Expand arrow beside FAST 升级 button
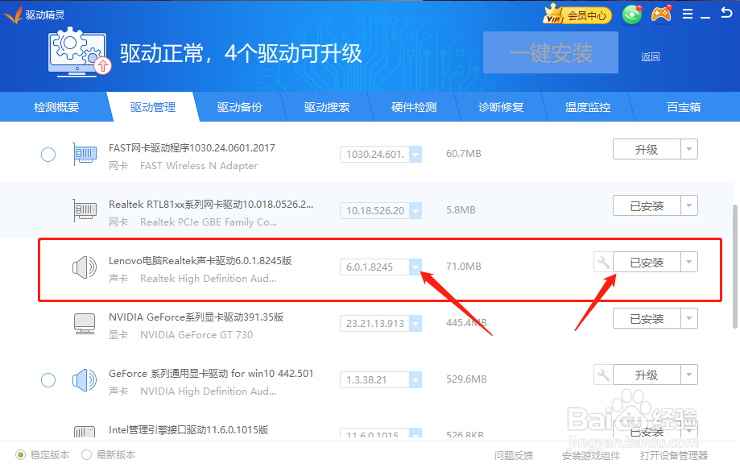 tap(689, 149)
